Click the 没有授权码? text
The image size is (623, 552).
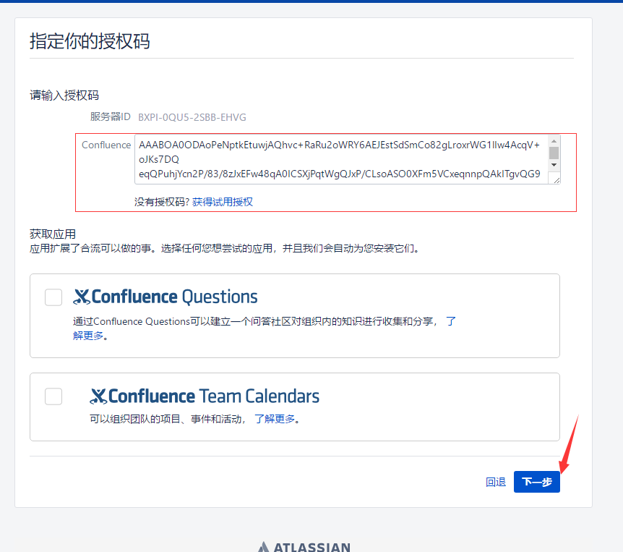point(162,202)
